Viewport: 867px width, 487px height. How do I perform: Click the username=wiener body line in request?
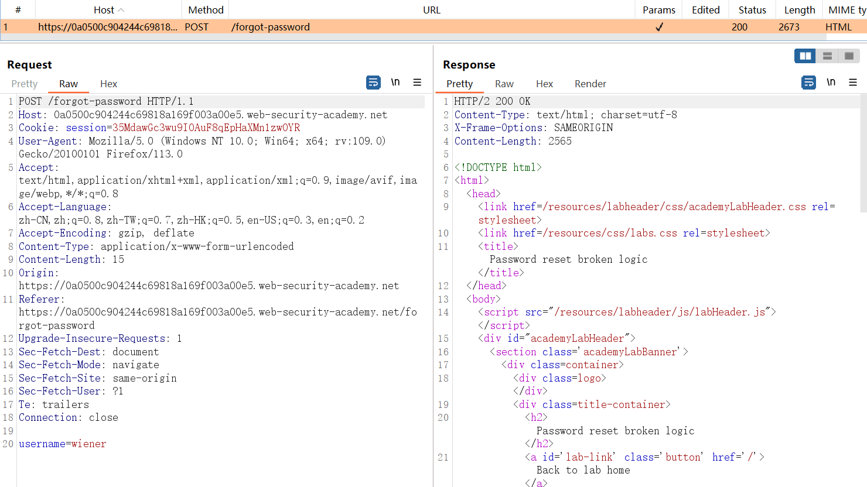pos(63,444)
